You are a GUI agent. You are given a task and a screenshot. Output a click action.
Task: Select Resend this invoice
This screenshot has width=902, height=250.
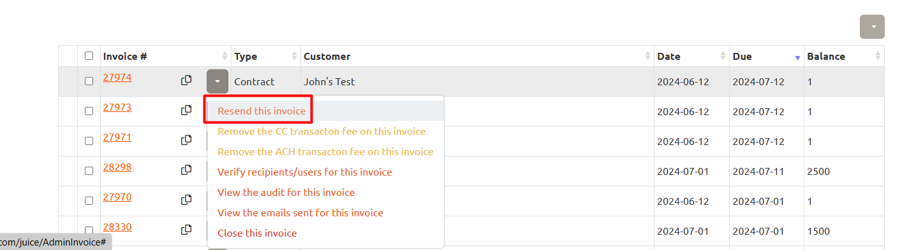pos(262,111)
